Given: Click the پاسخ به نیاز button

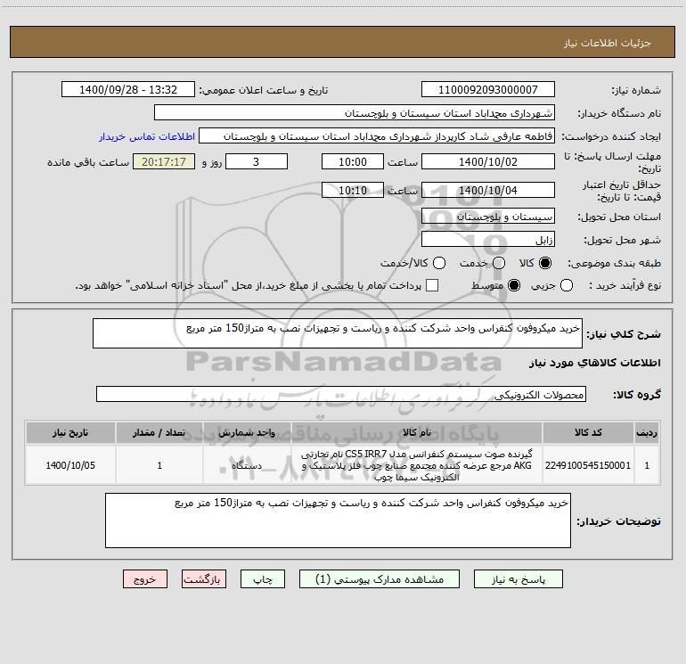Looking at the screenshot, I should pyautogui.click(x=519, y=579).
